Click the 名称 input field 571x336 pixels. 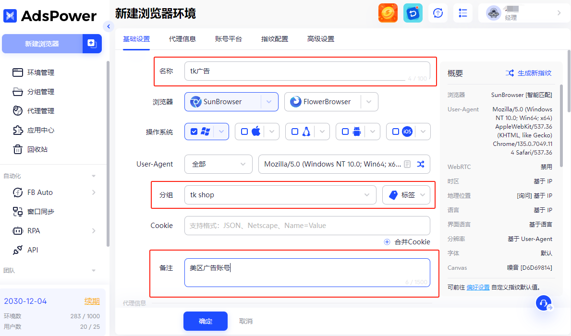[x=307, y=71]
